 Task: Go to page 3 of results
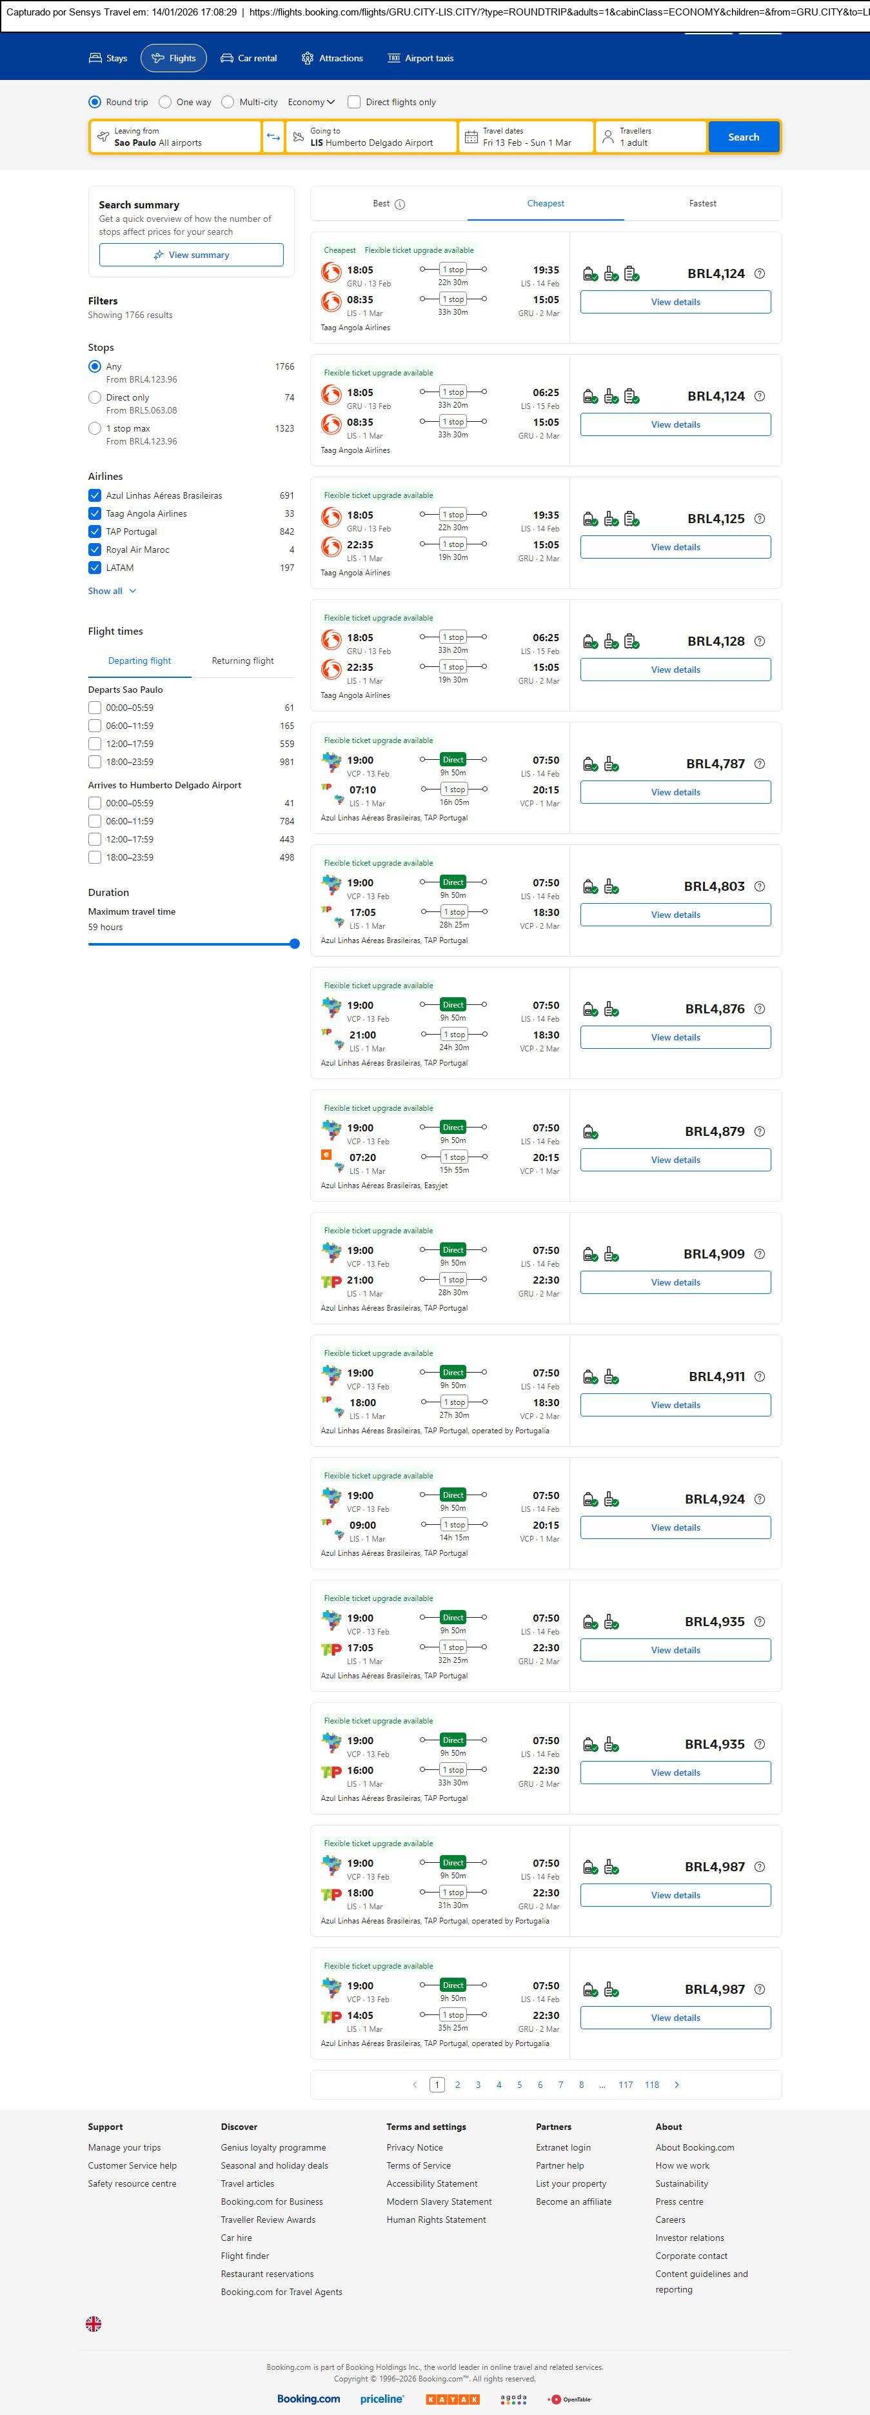(x=478, y=2084)
